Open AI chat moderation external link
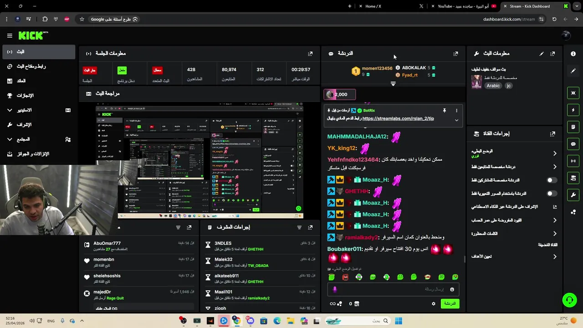The image size is (583, 328). (555, 207)
